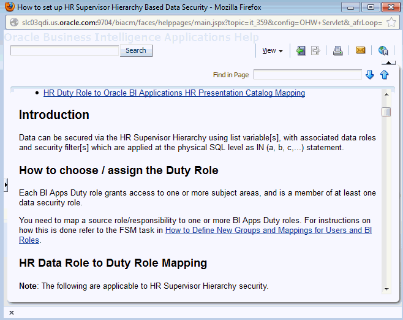Click the globe bookmark link icon
This screenshot has width=403, height=320.
coord(383,51)
